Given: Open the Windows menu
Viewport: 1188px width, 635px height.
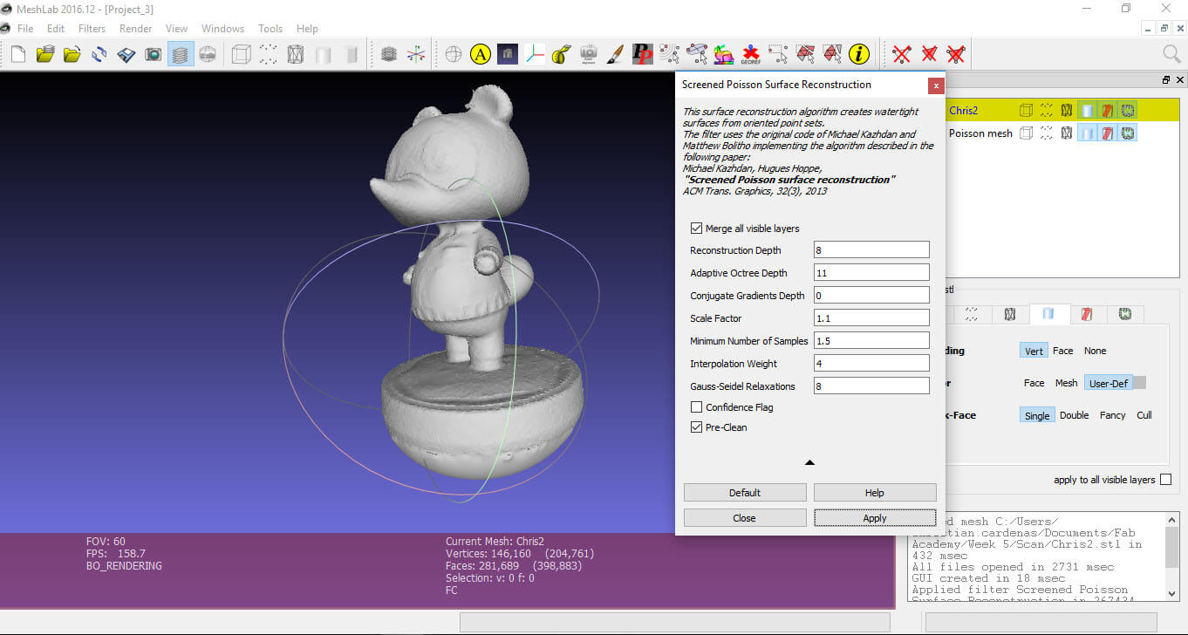Looking at the screenshot, I should click(222, 29).
